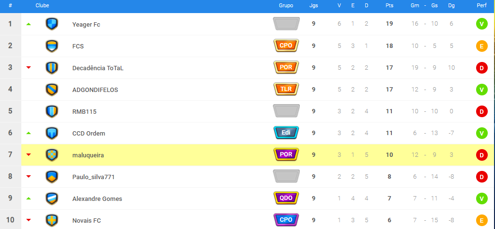Image resolution: width=495 pixels, height=229 pixels.
Task: Click the Perf column header
Action: coord(482,6)
